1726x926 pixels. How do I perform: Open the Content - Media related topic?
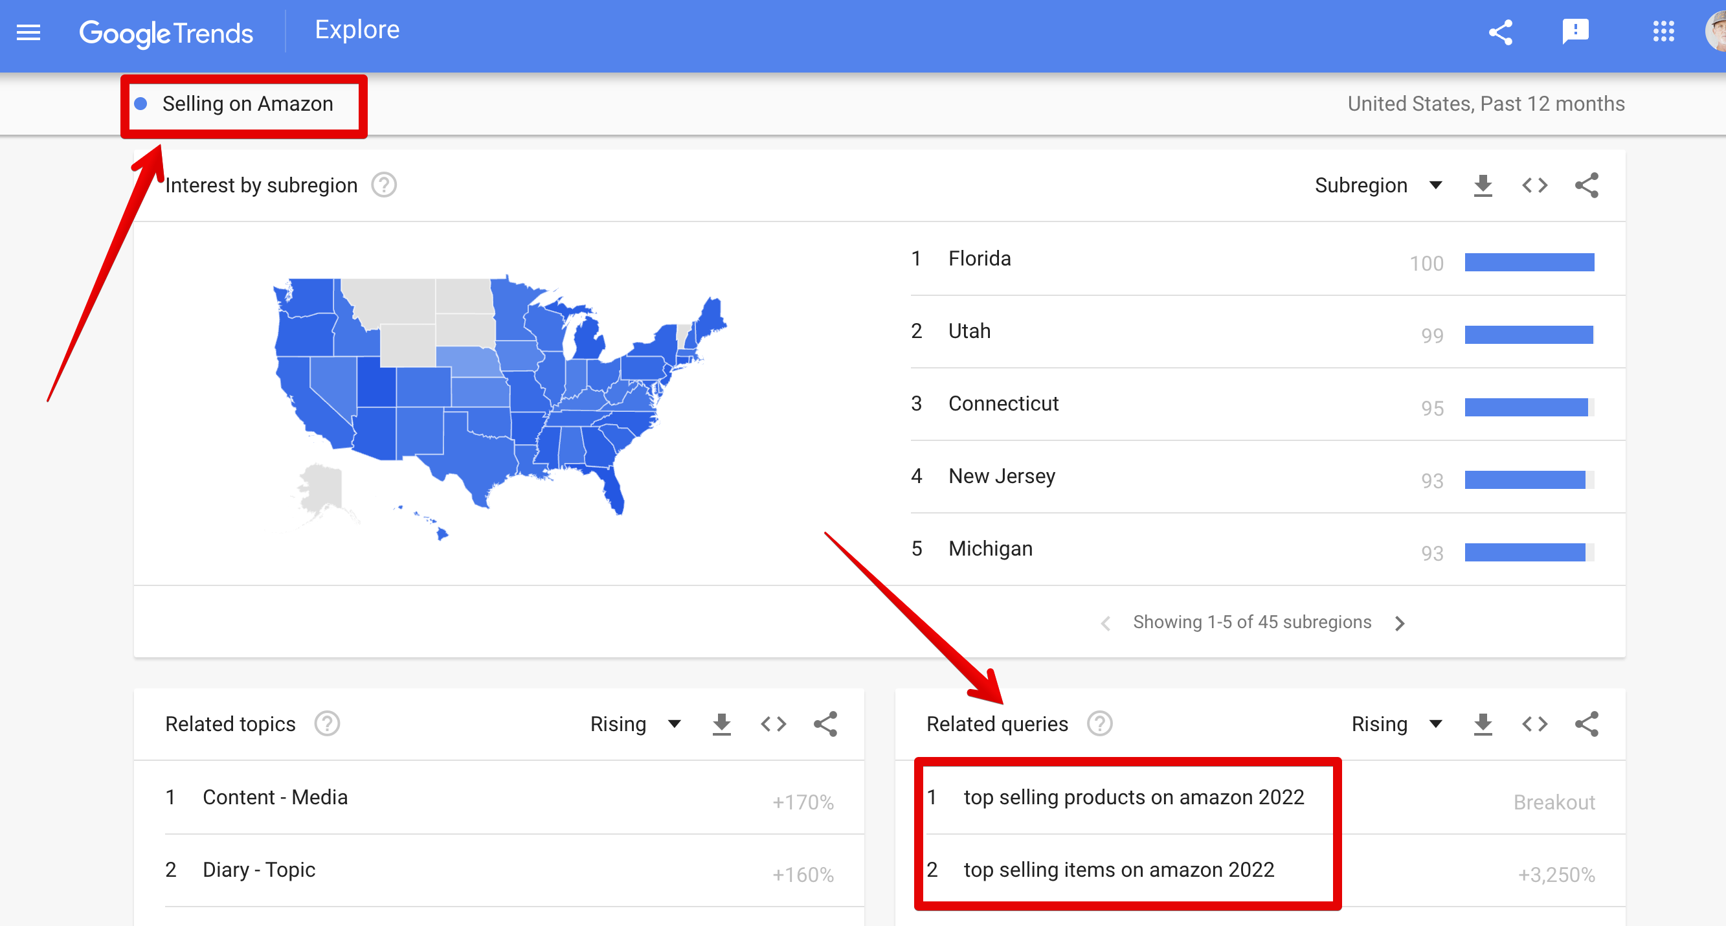point(275,797)
